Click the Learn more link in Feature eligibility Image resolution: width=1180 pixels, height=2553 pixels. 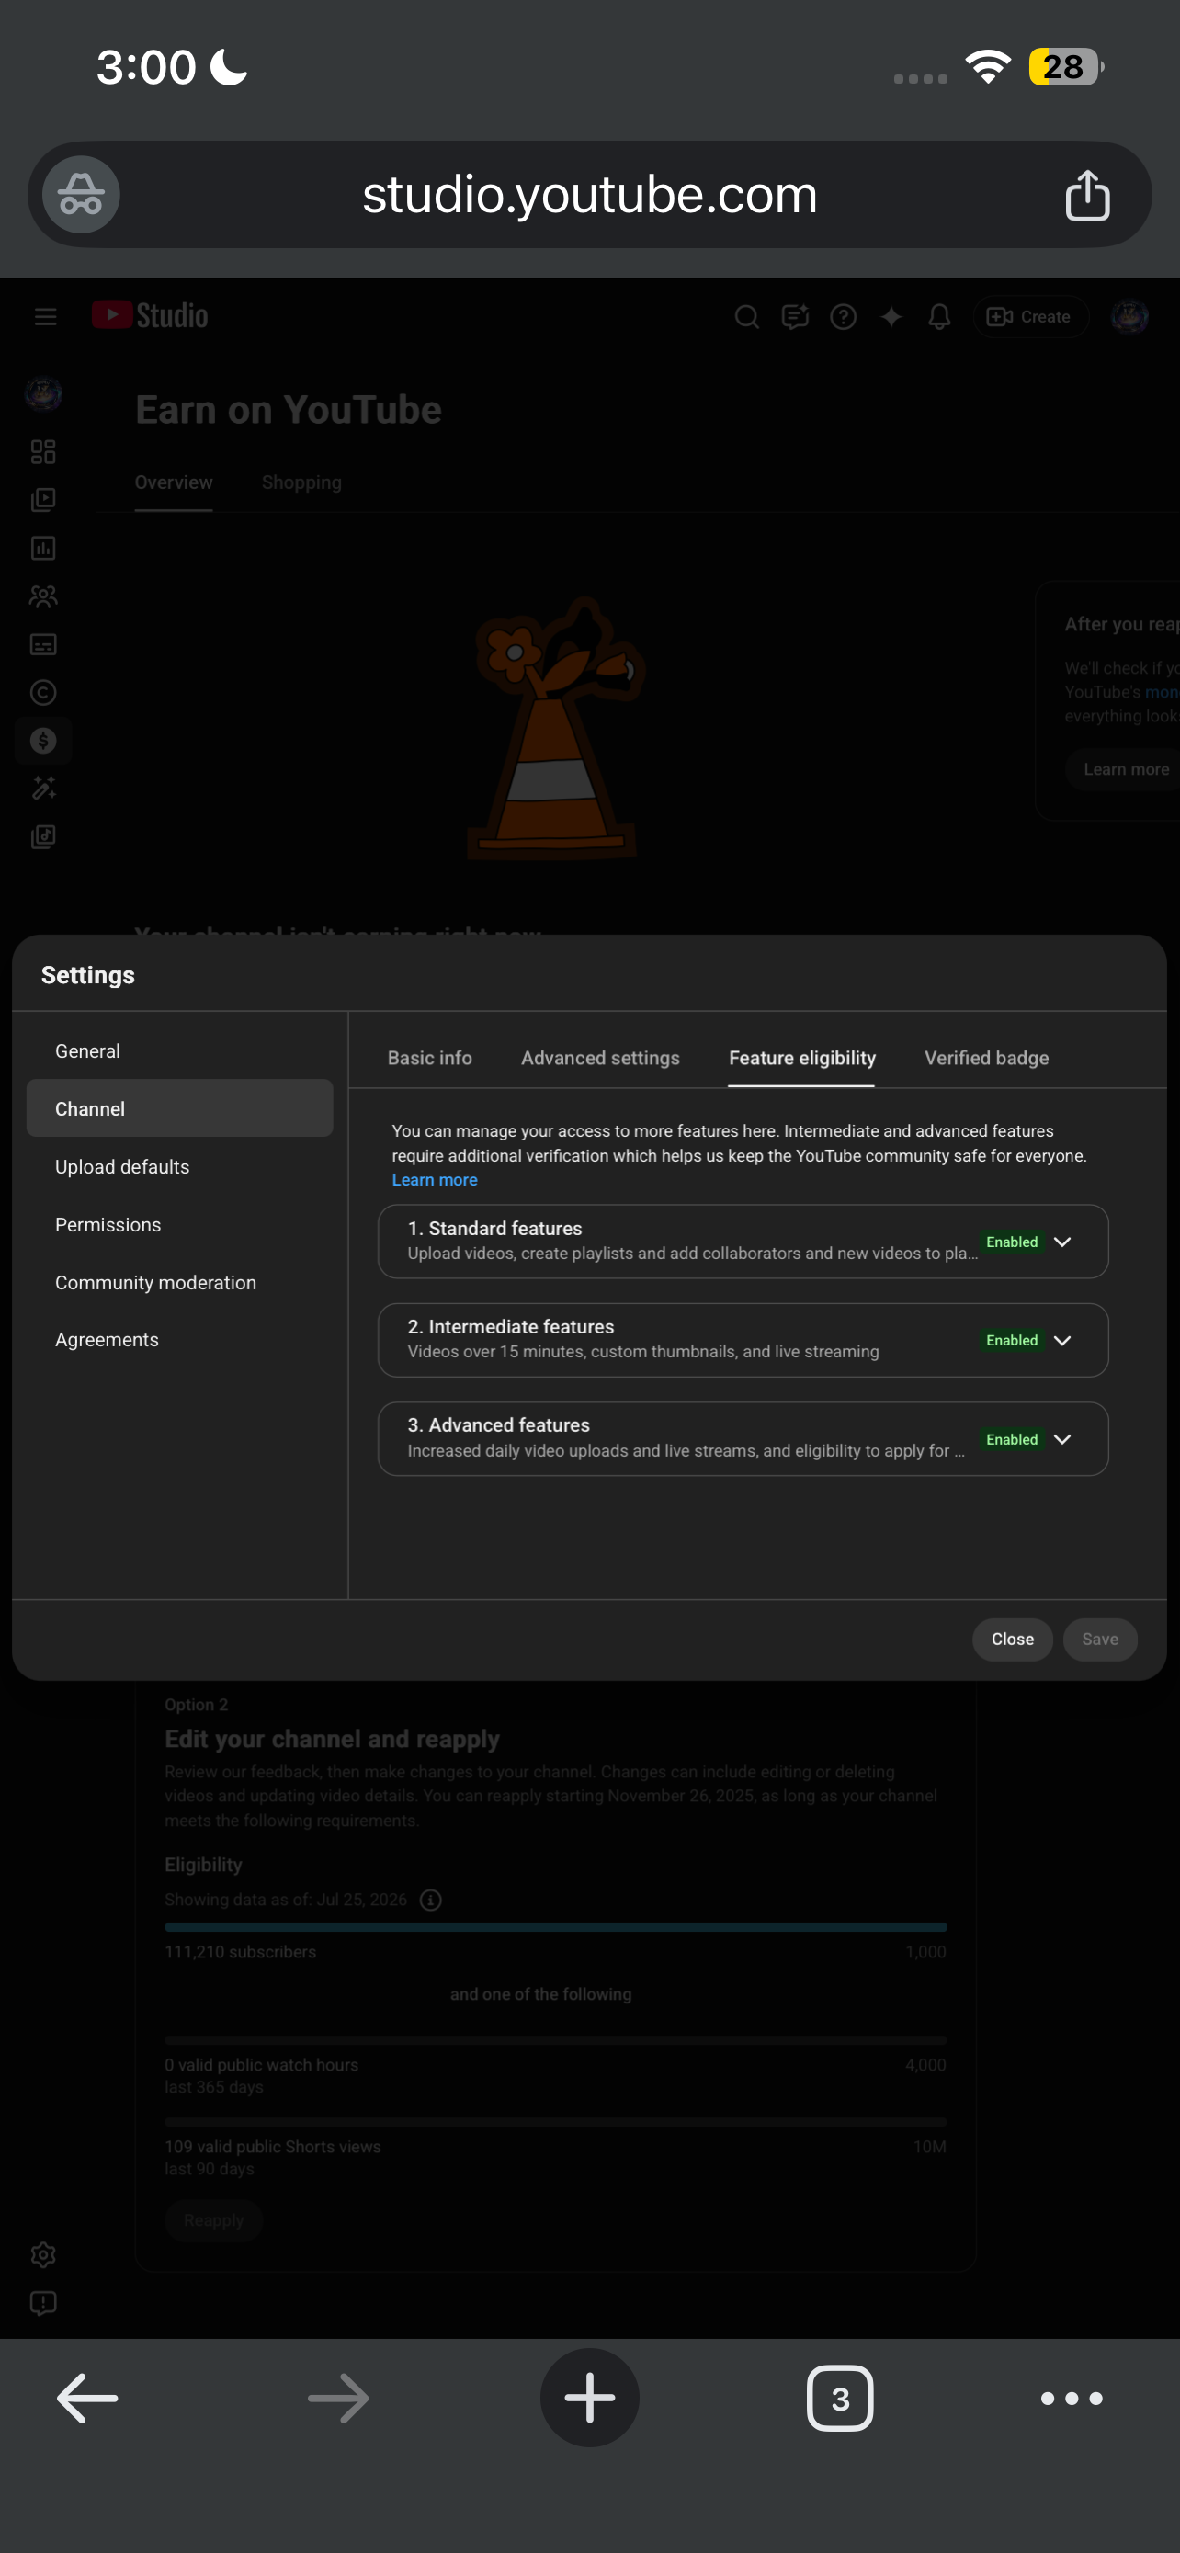[x=435, y=1179]
